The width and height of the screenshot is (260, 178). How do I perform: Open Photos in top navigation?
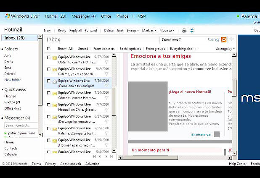(122, 16)
